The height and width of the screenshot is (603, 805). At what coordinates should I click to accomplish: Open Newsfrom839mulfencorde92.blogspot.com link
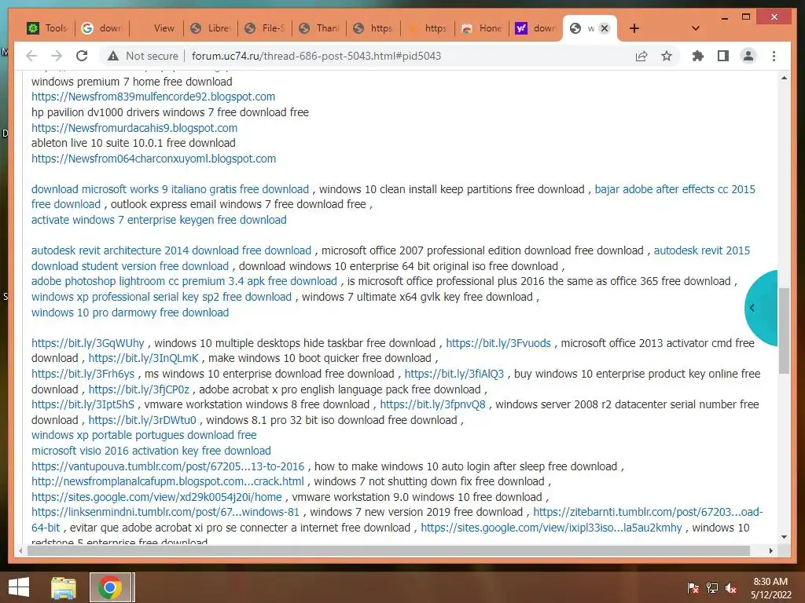point(153,97)
